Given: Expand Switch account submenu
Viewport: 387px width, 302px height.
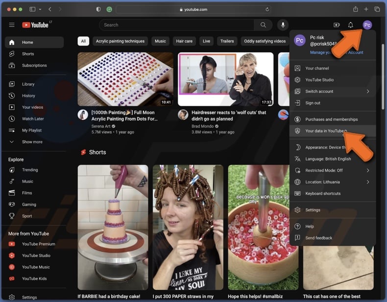Looking at the screenshot, I should point(333,92).
